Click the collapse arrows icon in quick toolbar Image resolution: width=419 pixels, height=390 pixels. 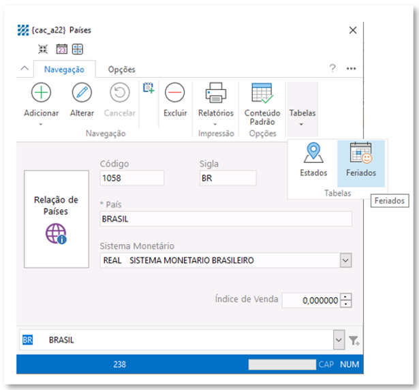point(44,49)
